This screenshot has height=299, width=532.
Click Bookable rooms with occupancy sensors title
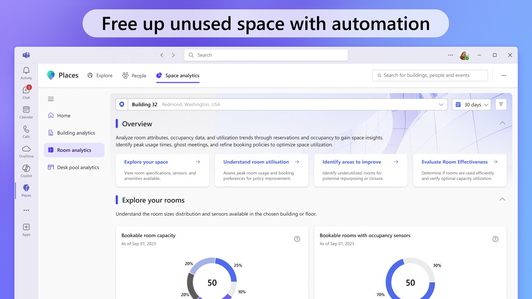365,236
